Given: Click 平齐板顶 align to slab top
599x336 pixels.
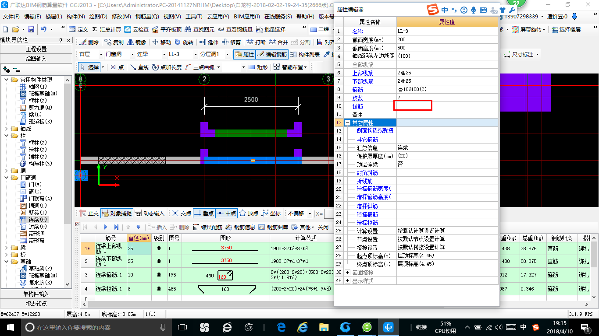Looking at the screenshot, I should (x=167, y=29).
